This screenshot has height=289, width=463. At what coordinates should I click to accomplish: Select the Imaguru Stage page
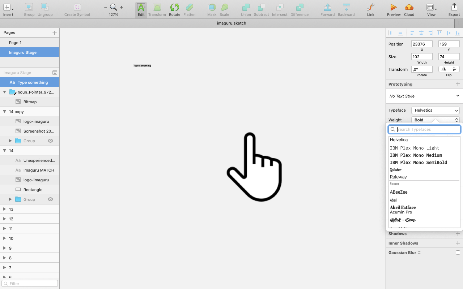click(x=30, y=52)
